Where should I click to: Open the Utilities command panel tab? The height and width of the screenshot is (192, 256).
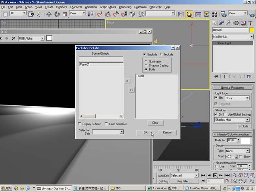pos(250,23)
